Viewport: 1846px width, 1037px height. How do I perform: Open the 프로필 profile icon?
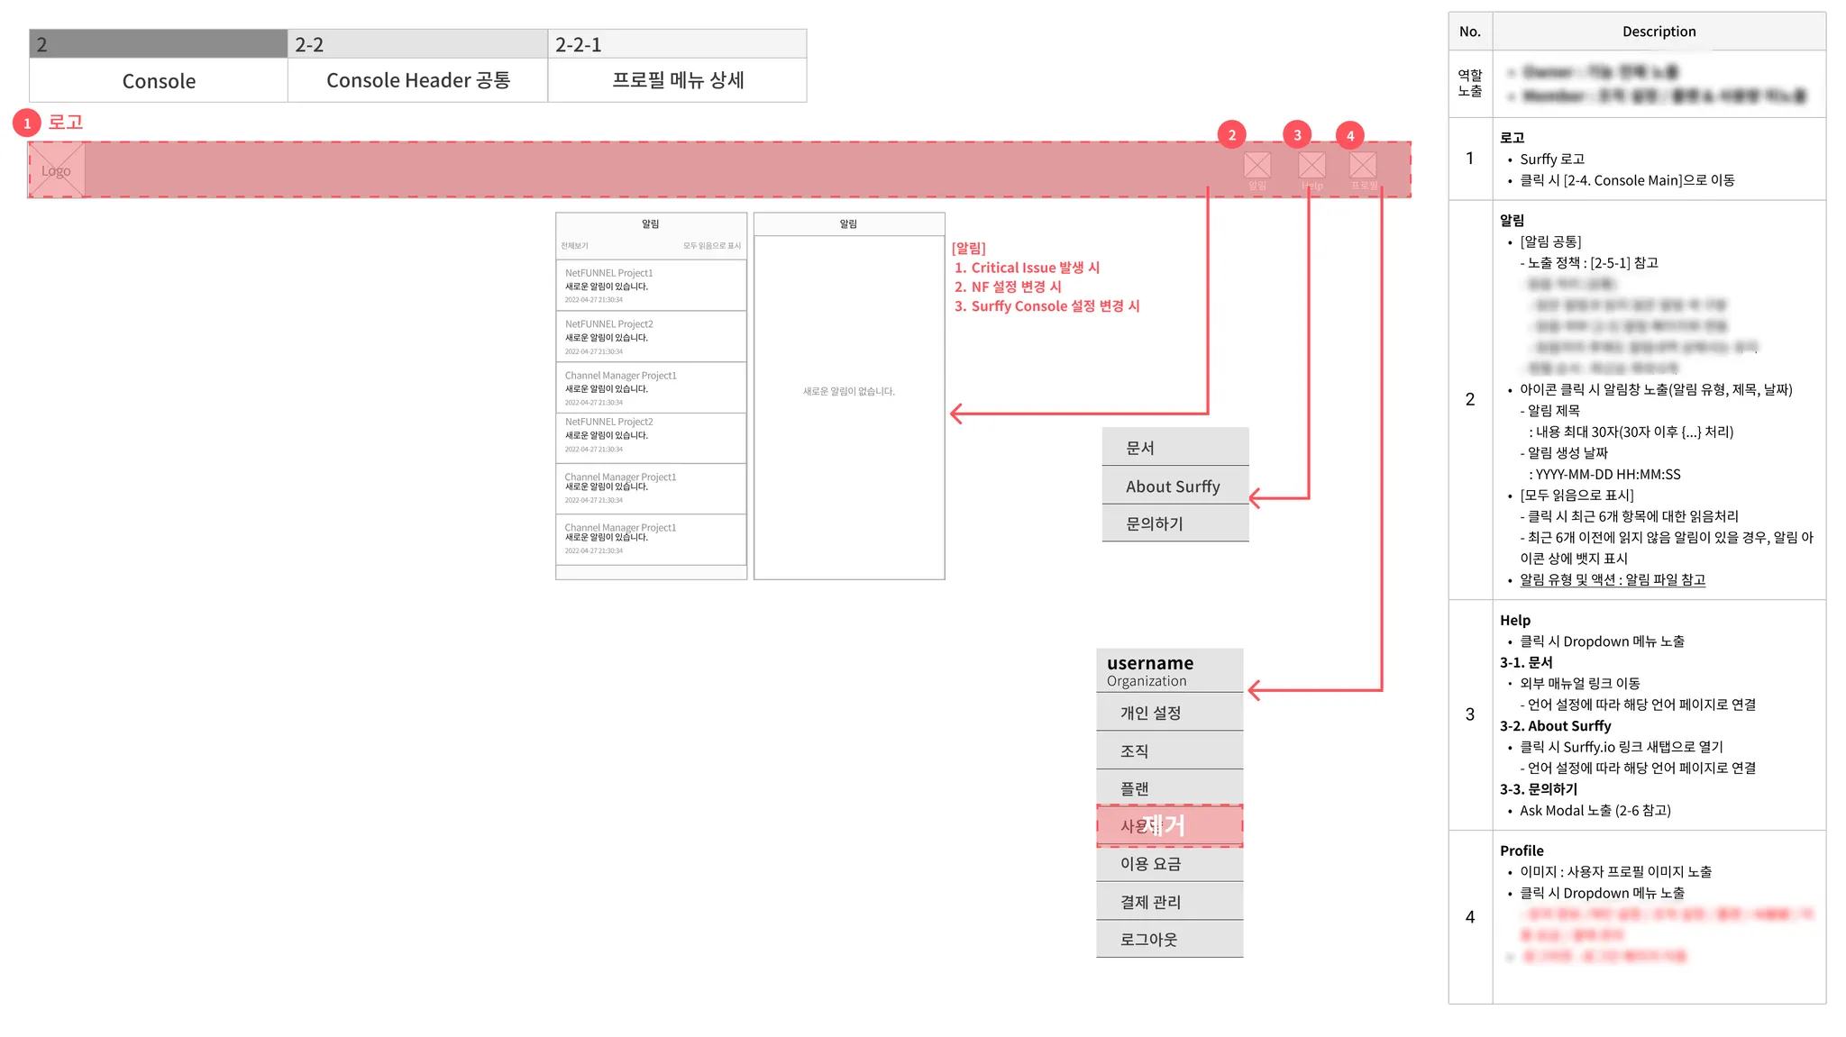point(1363,166)
